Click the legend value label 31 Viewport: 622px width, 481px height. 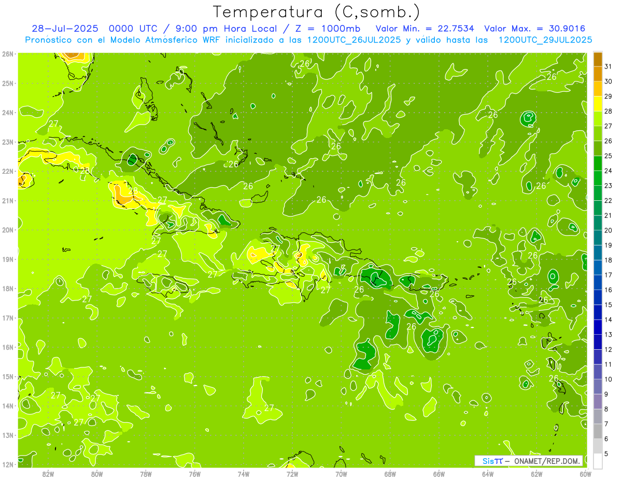pyautogui.click(x=608, y=66)
